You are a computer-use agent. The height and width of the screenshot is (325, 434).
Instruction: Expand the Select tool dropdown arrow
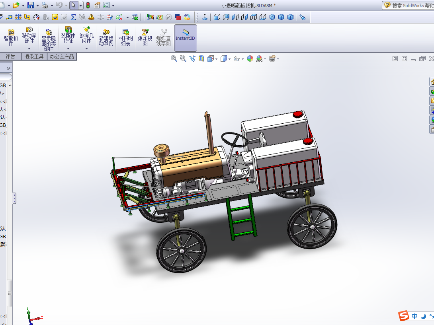(x=80, y=5)
